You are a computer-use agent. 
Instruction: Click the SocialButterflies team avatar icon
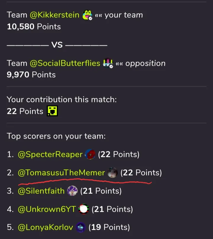[108, 63]
